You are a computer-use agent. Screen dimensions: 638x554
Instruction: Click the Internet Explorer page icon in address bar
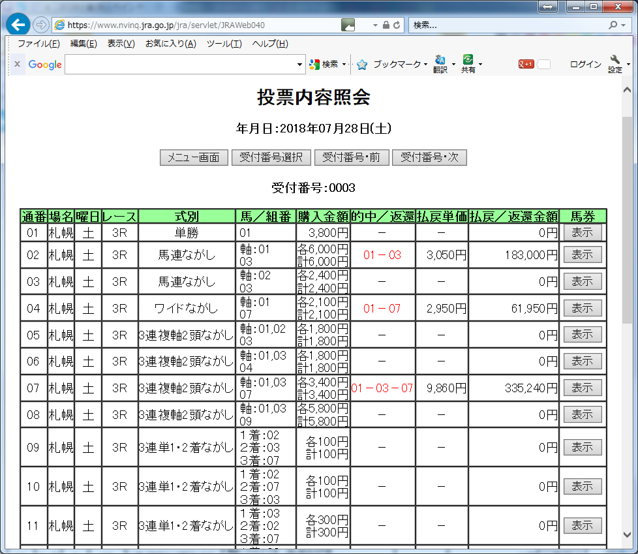59,25
